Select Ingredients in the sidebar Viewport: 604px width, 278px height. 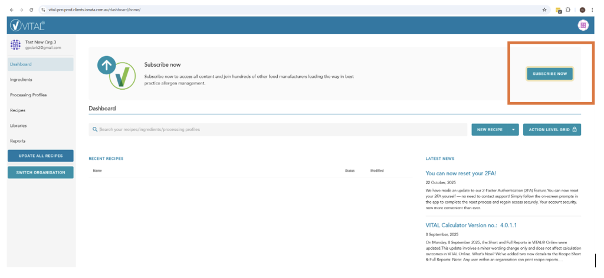[21, 80]
